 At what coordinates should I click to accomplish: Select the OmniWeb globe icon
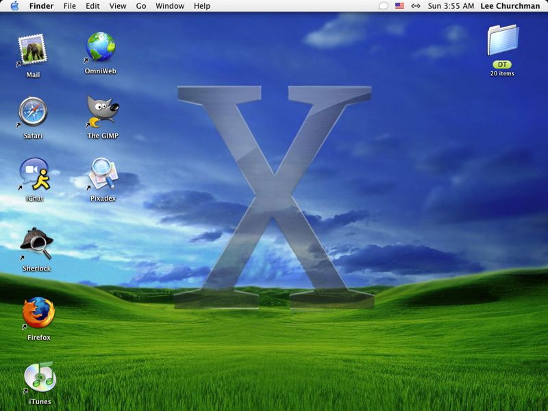(101, 47)
